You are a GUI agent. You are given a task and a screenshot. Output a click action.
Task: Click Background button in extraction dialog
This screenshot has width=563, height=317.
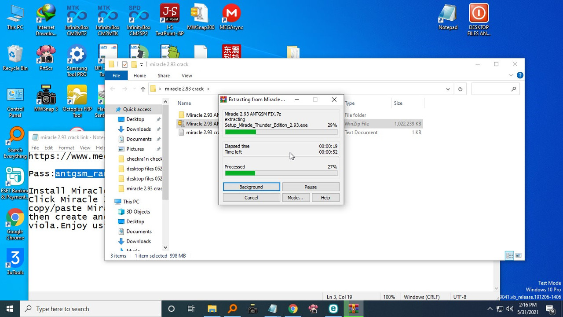[251, 187]
